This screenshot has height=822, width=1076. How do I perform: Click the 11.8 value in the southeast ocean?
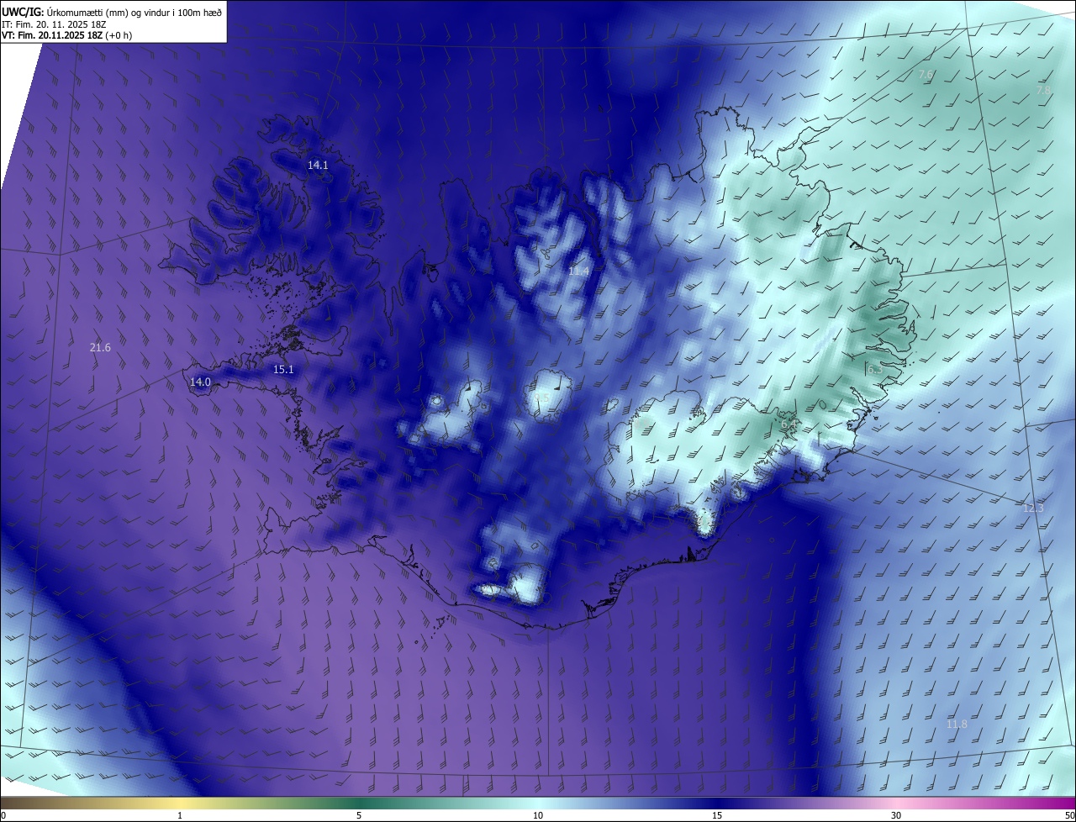tap(957, 725)
